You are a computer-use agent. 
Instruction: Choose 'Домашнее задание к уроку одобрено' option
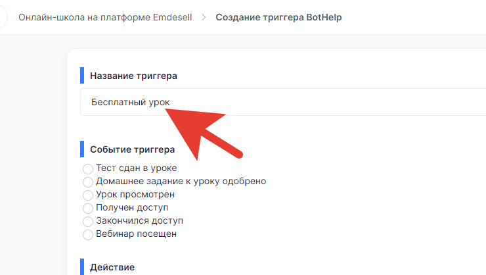[88, 182]
